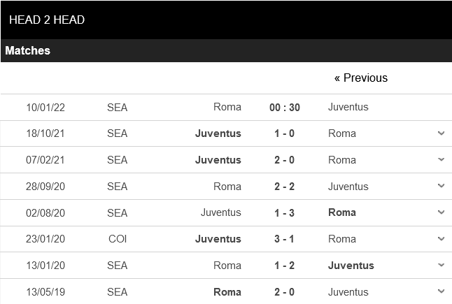Expand the 18/10/21 Juventus 1-0 Roma match
452x304 pixels.
pos(441,133)
